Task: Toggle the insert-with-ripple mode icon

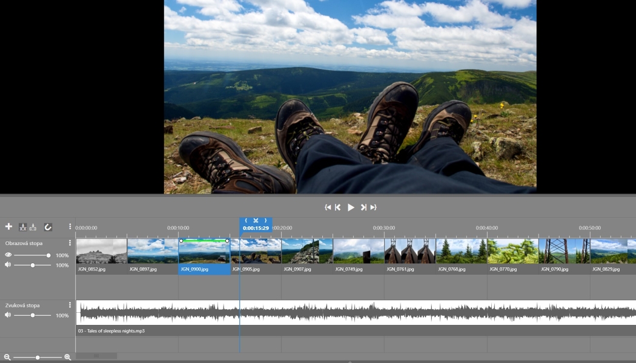Action: click(23, 227)
